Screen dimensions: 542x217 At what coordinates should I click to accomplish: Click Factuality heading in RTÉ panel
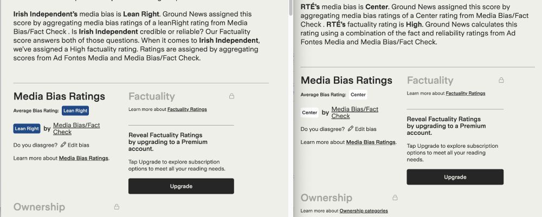[x=430, y=81]
